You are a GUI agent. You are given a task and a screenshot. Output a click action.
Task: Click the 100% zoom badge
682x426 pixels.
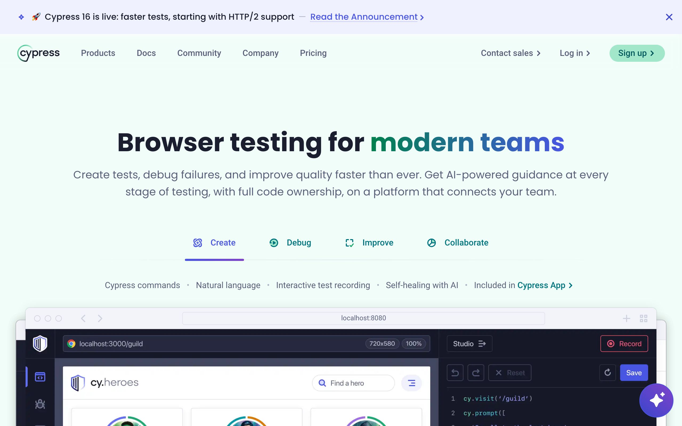point(413,343)
